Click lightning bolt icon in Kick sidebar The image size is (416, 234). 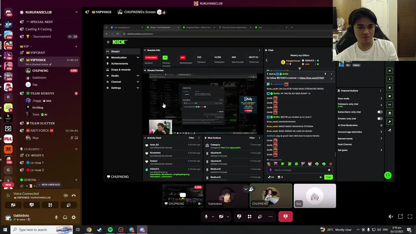coord(390,79)
